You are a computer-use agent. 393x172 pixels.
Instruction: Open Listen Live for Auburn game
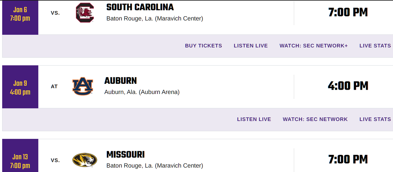[x=254, y=119]
